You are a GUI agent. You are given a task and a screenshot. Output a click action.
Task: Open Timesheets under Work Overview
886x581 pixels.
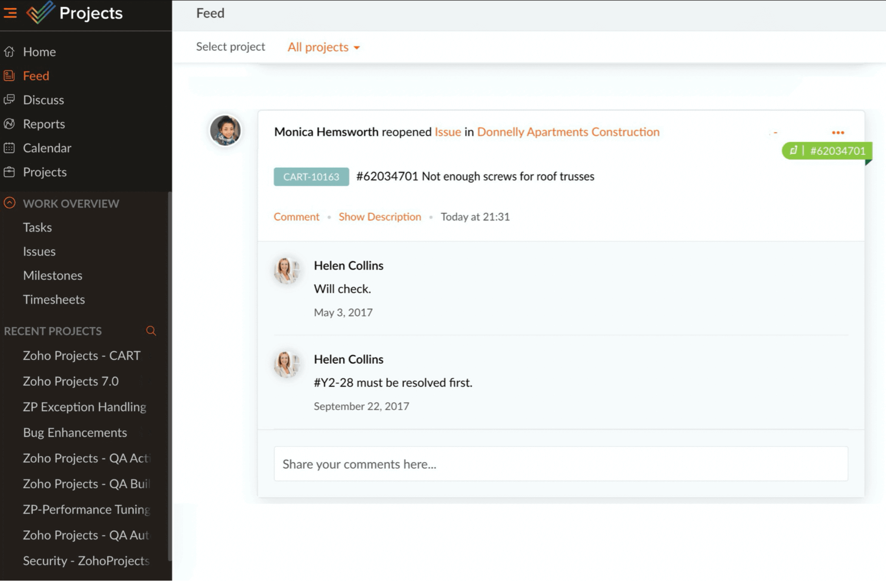point(54,299)
